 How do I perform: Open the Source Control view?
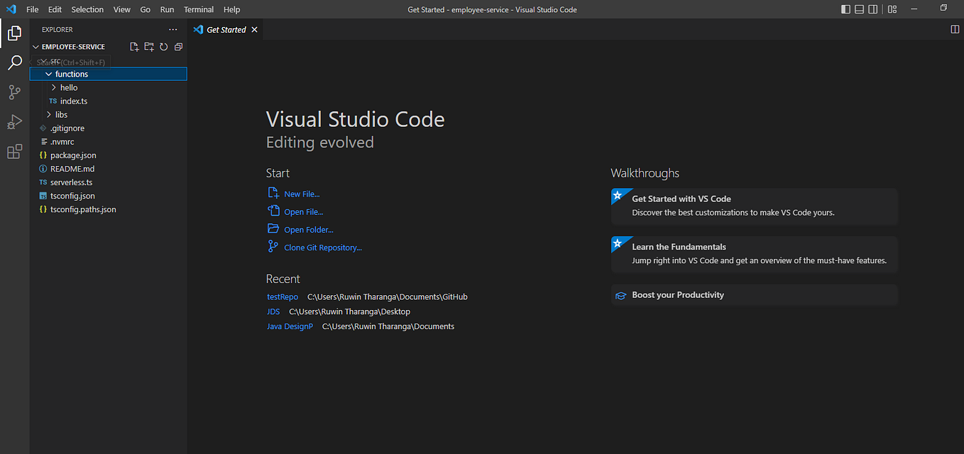(x=14, y=92)
